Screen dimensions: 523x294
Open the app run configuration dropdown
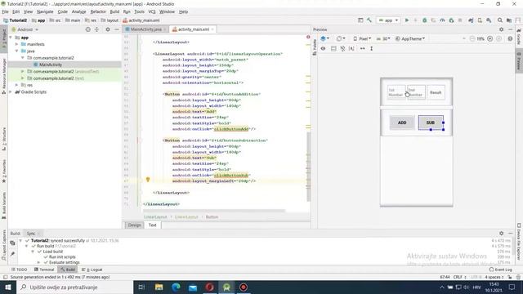pyautogui.click(x=389, y=20)
